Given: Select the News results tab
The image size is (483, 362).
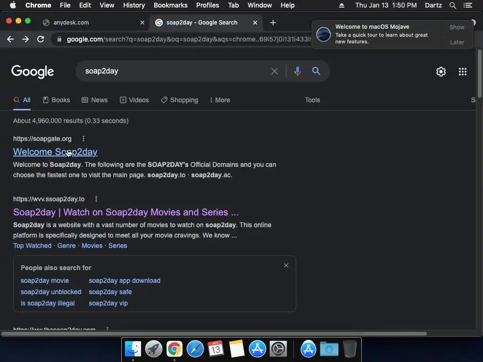Looking at the screenshot, I should click(94, 100).
